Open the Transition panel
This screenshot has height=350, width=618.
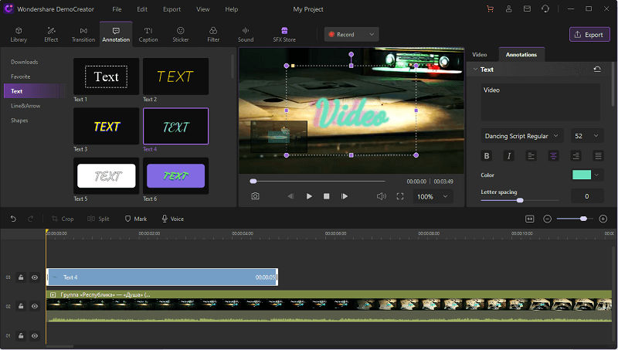coord(83,35)
